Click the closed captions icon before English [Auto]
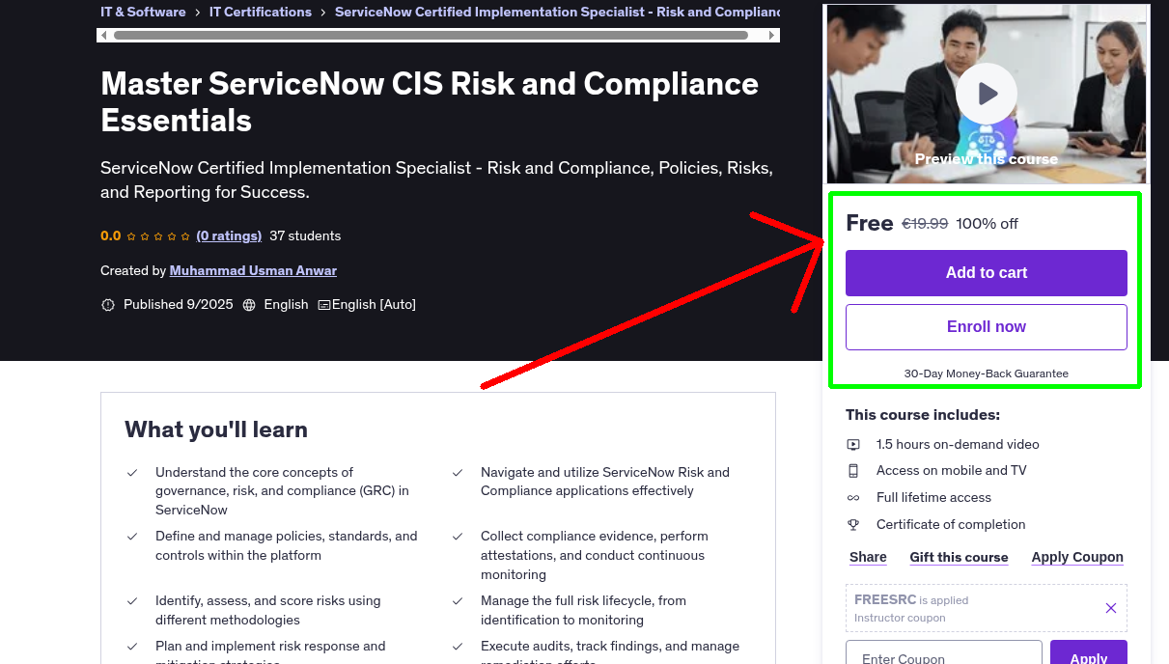This screenshot has width=1169, height=664. pos(324,304)
